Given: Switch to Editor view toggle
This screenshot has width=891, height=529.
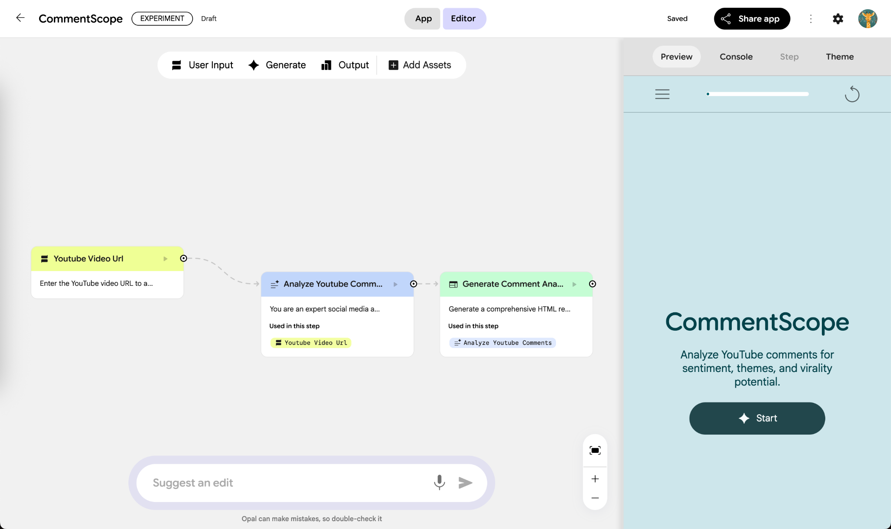Looking at the screenshot, I should tap(463, 19).
